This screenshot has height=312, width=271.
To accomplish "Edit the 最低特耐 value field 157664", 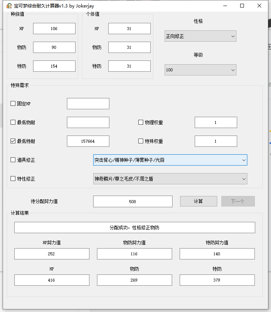I will (88, 141).
